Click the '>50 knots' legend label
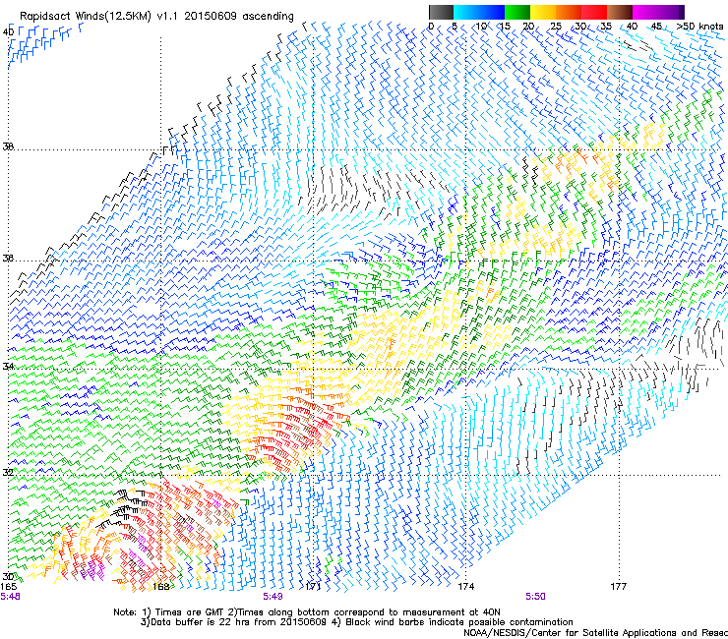Viewport: 728px width, 639px height. [x=699, y=27]
